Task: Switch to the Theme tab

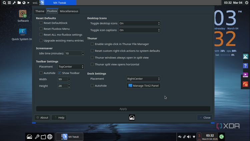Action: tap(40, 11)
